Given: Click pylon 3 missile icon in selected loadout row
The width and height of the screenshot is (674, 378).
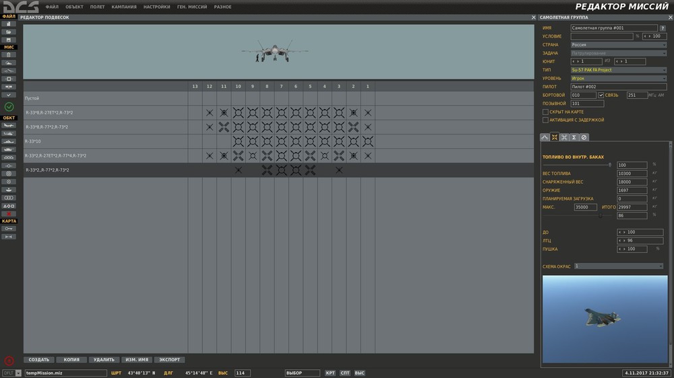Looking at the screenshot, I should coord(339,170).
